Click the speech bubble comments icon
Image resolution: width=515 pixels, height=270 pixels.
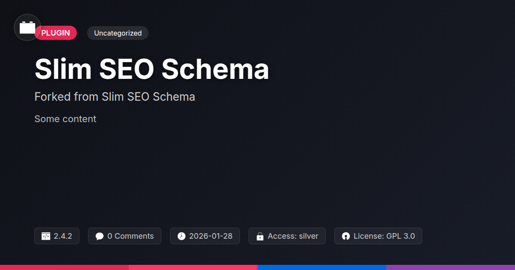click(100, 236)
